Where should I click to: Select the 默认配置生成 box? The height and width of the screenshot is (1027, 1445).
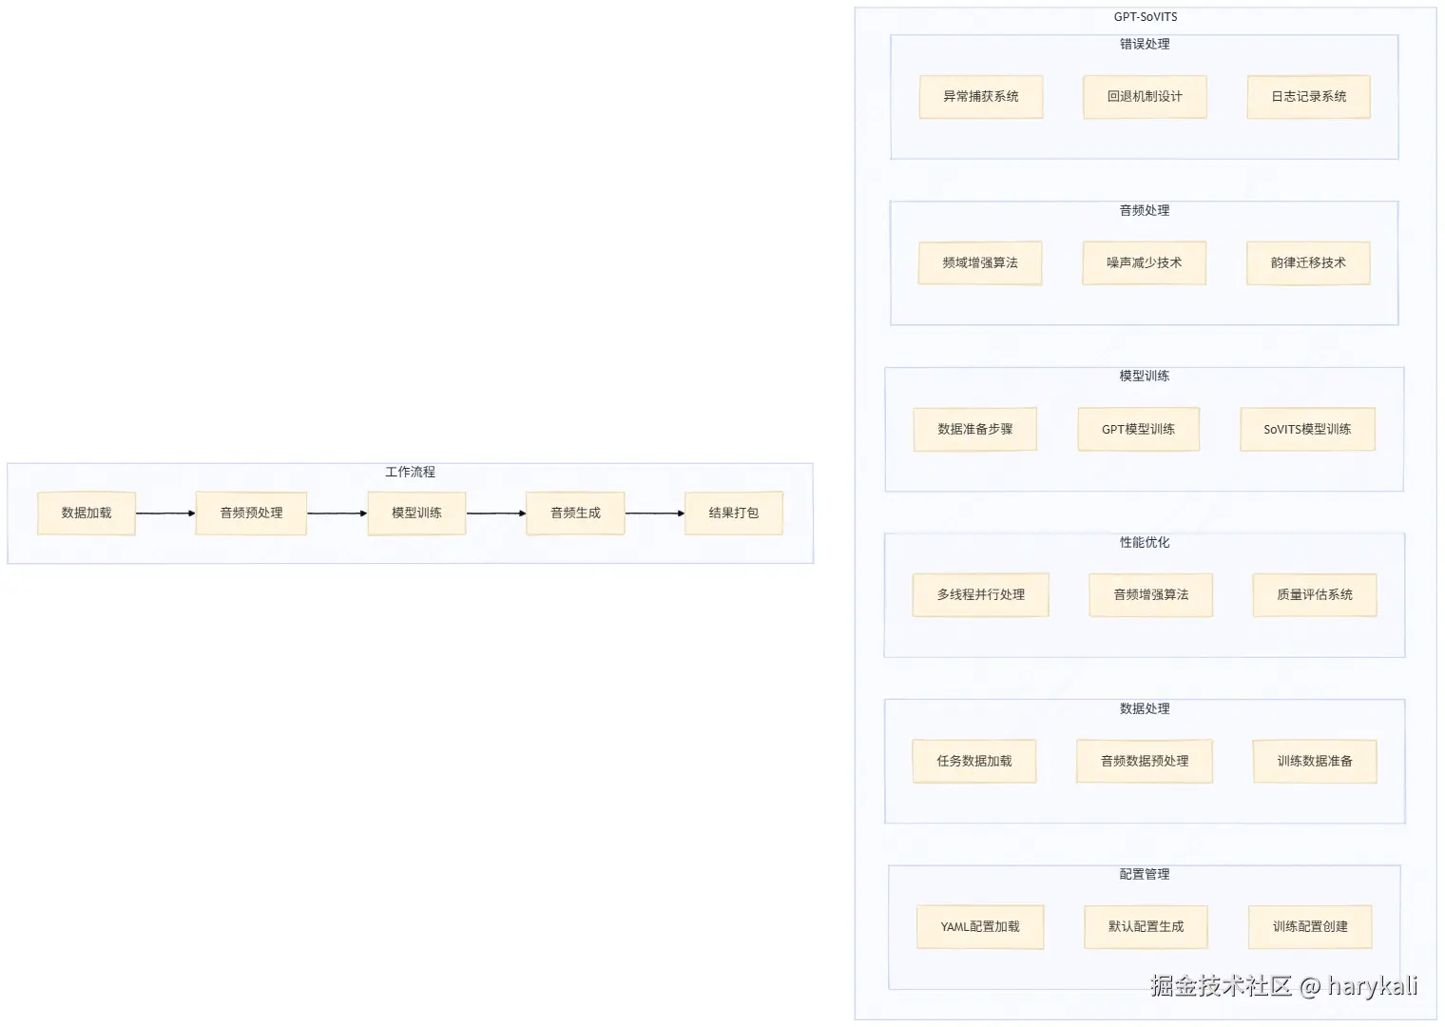tap(1146, 927)
